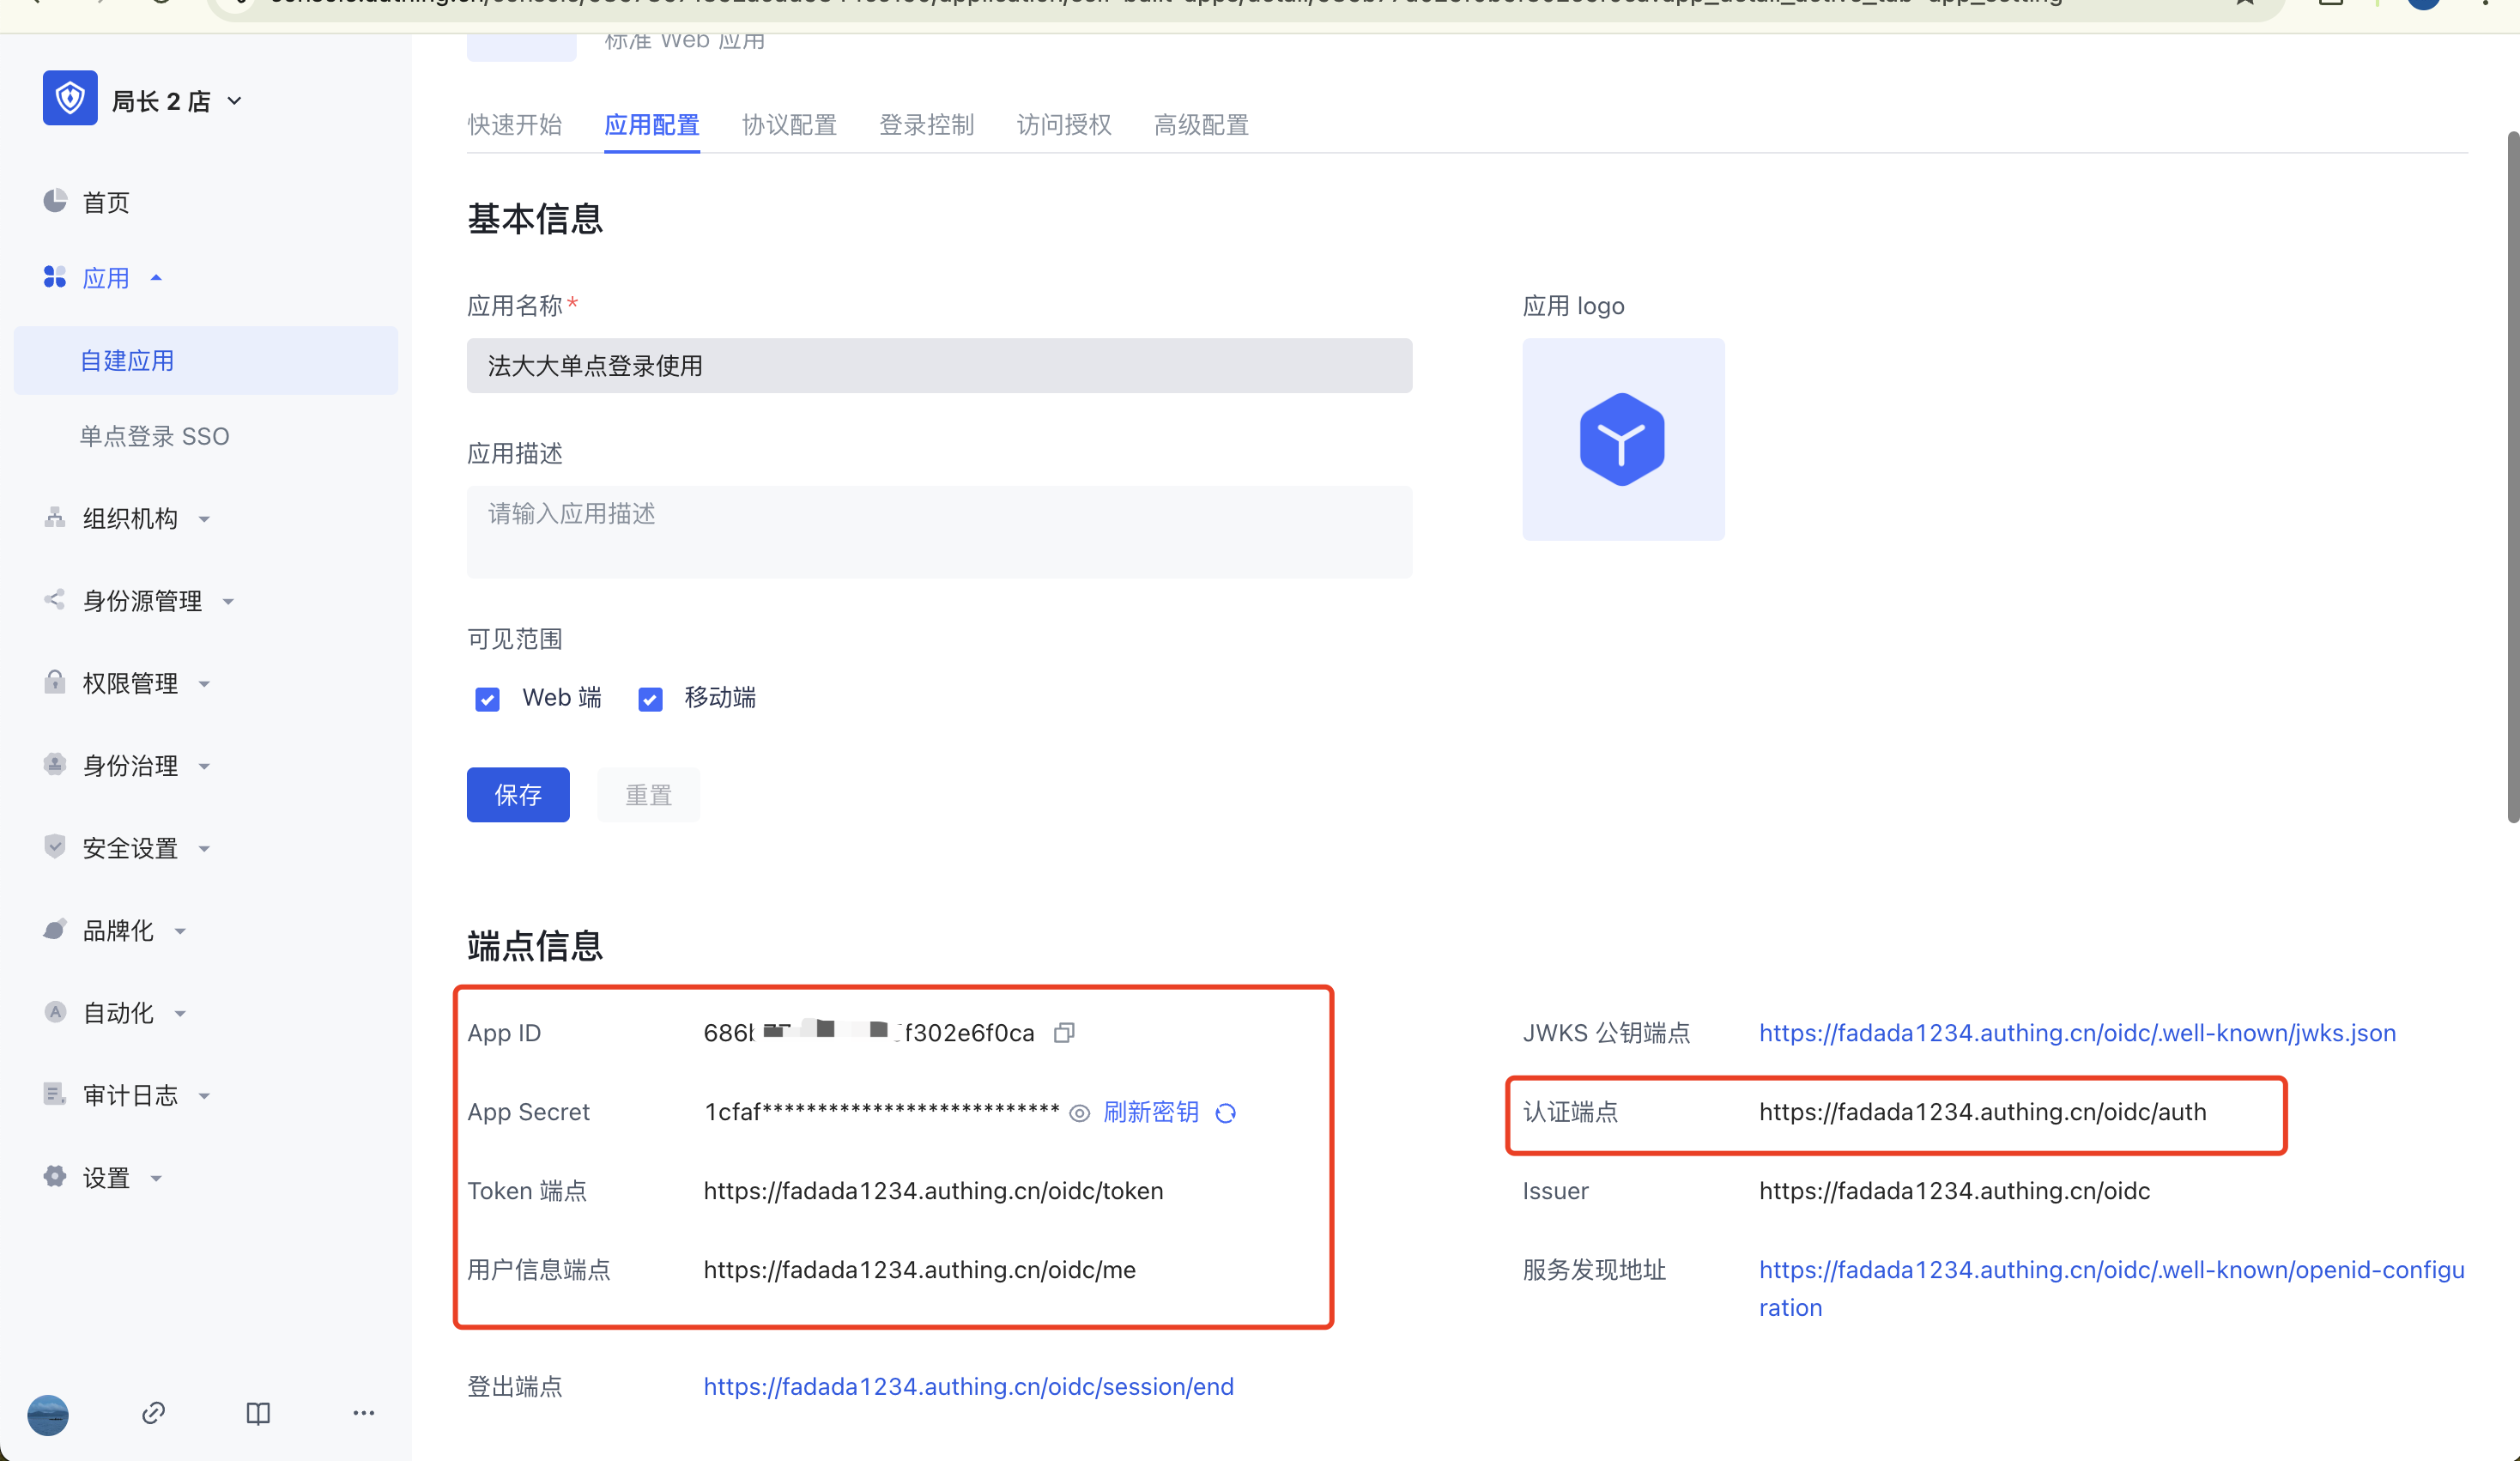Expand the 权限管理 menu
The height and width of the screenshot is (1461, 2520).
click(x=204, y=684)
